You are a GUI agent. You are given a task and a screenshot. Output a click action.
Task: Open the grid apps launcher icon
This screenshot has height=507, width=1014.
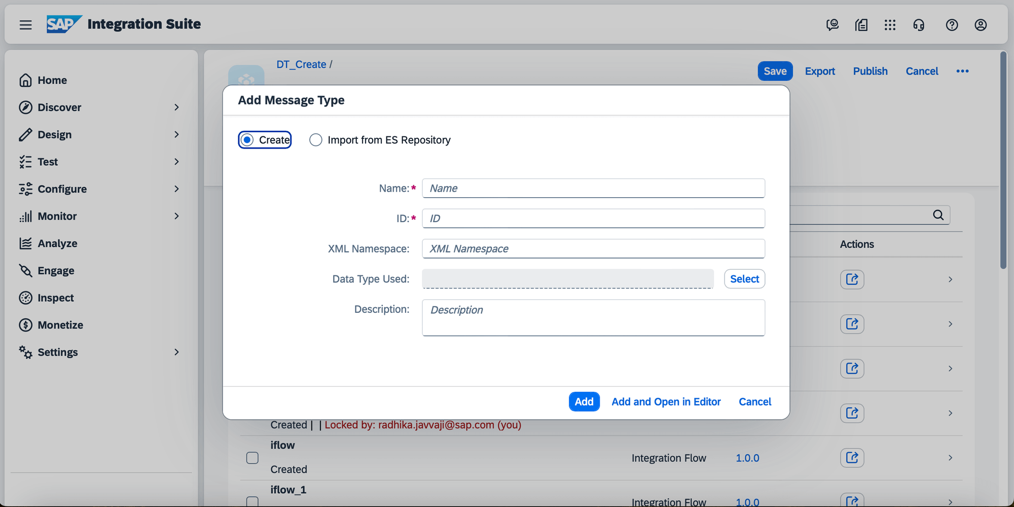pyautogui.click(x=890, y=25)
